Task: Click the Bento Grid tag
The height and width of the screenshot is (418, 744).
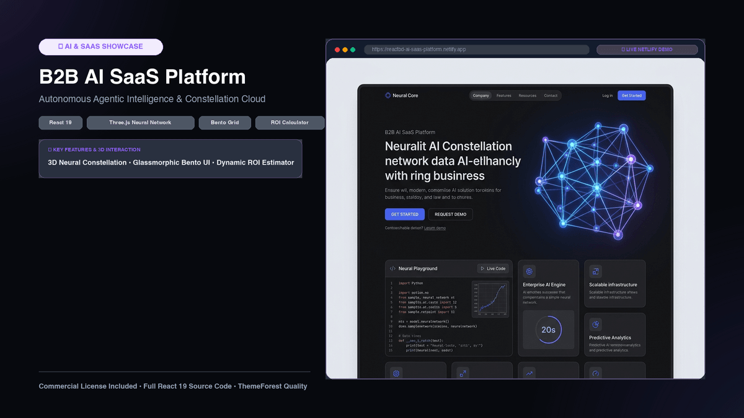Action: coord(224,123)
